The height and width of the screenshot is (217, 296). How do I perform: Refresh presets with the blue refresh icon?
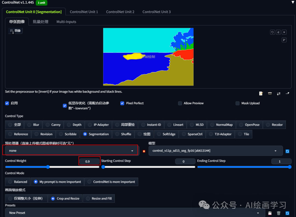[287, 213]
